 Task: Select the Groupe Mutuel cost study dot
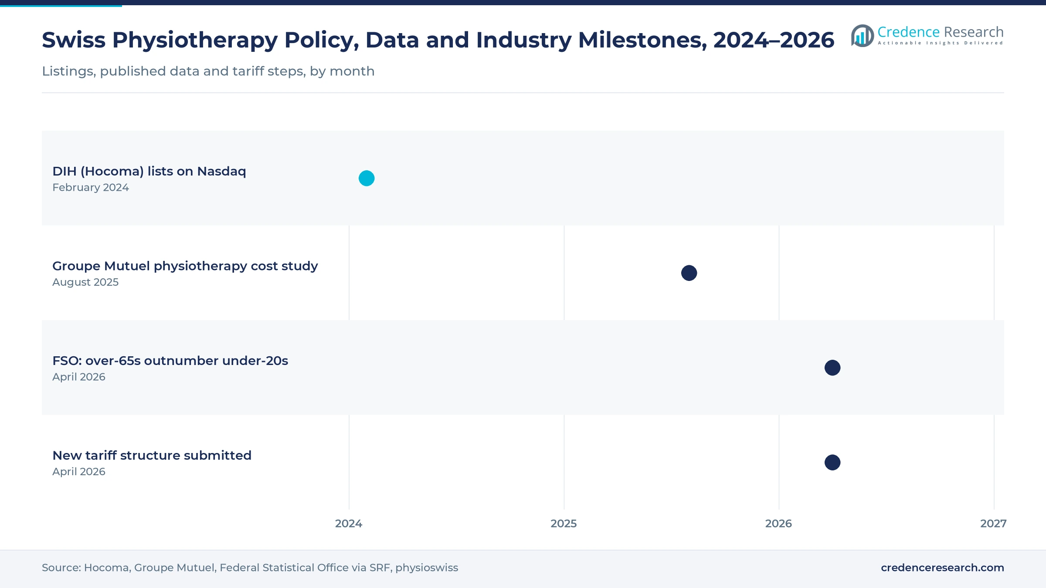(x=689, y=273)
